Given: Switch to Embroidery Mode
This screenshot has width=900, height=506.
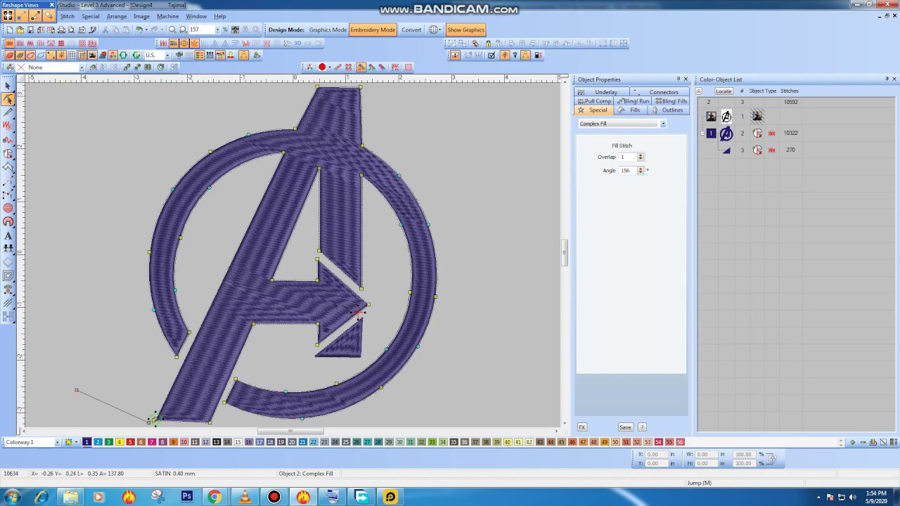Looking at the screenshot, I should point(373,30).
